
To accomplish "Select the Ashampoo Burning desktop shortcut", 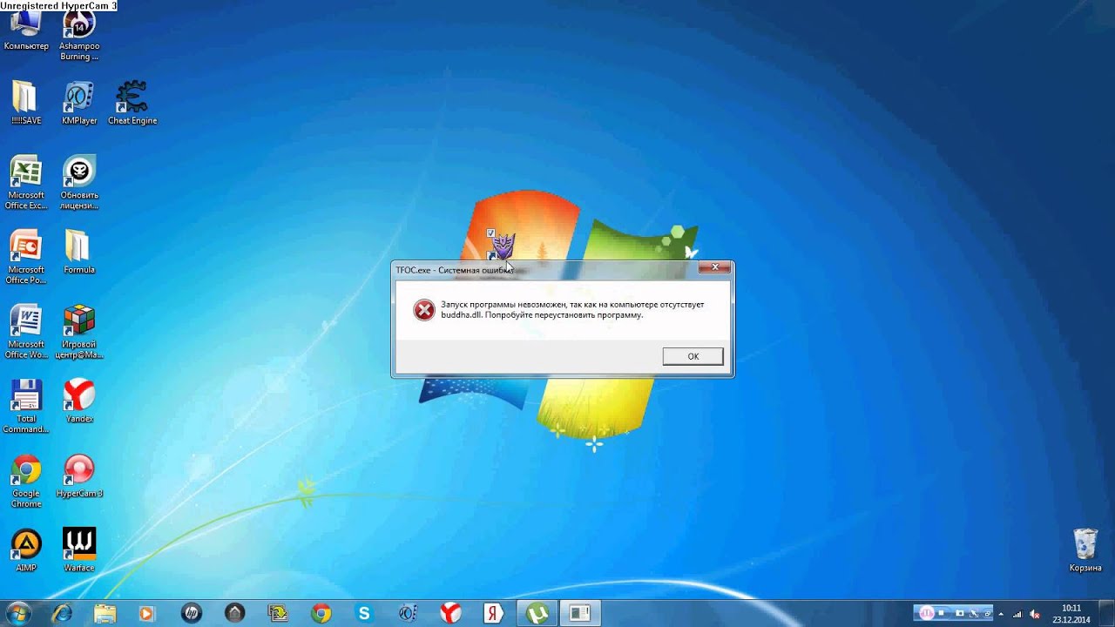I will click(79, 35).
